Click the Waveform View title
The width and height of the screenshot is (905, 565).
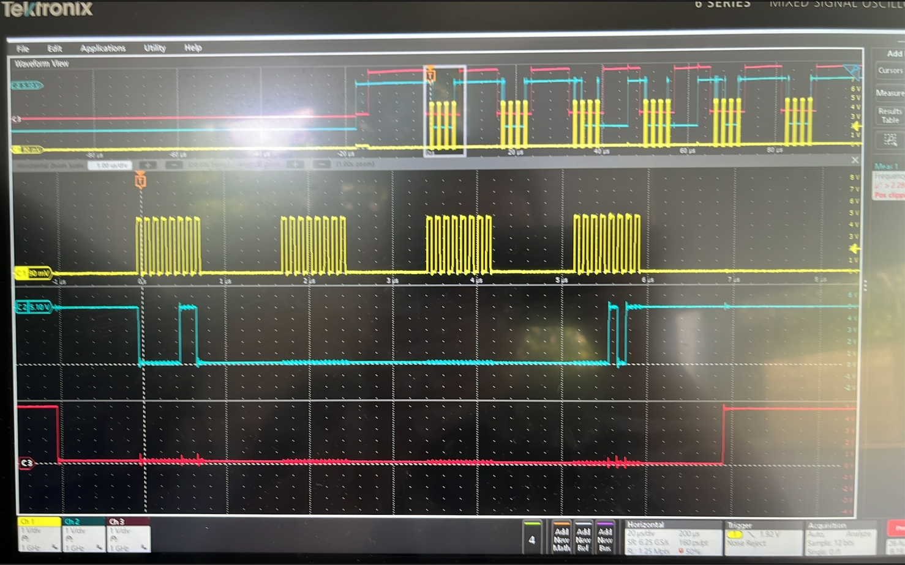click(x=42, y=64)
